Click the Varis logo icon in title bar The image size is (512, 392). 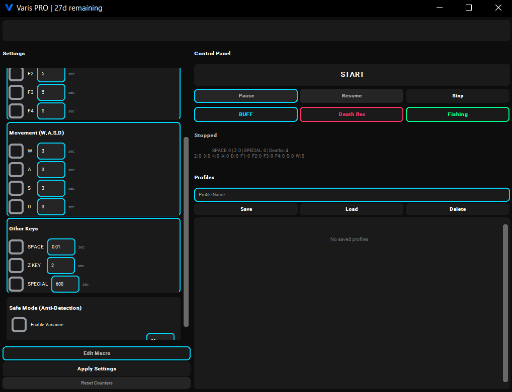pos(9,8)
